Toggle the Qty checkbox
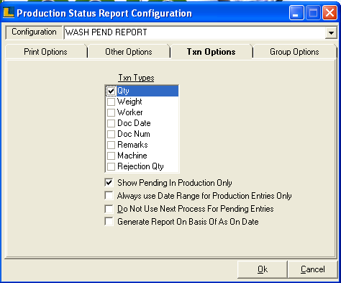The height and width of the screenshot is (283, 341). 111,91
